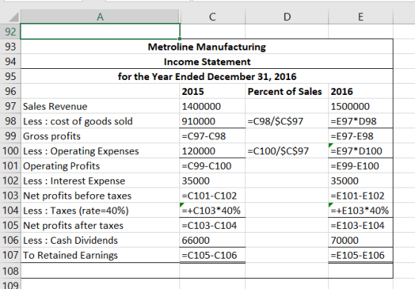Select column E header
415x289 pixels.
click(x=361, y=17)
